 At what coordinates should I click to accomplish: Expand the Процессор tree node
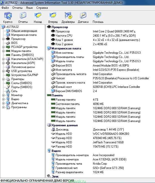(3, 39)
